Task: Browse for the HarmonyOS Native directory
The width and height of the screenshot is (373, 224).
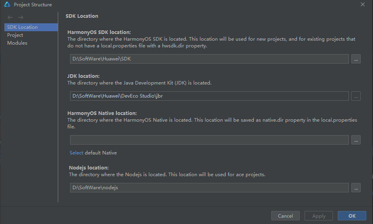Action: 356,140
